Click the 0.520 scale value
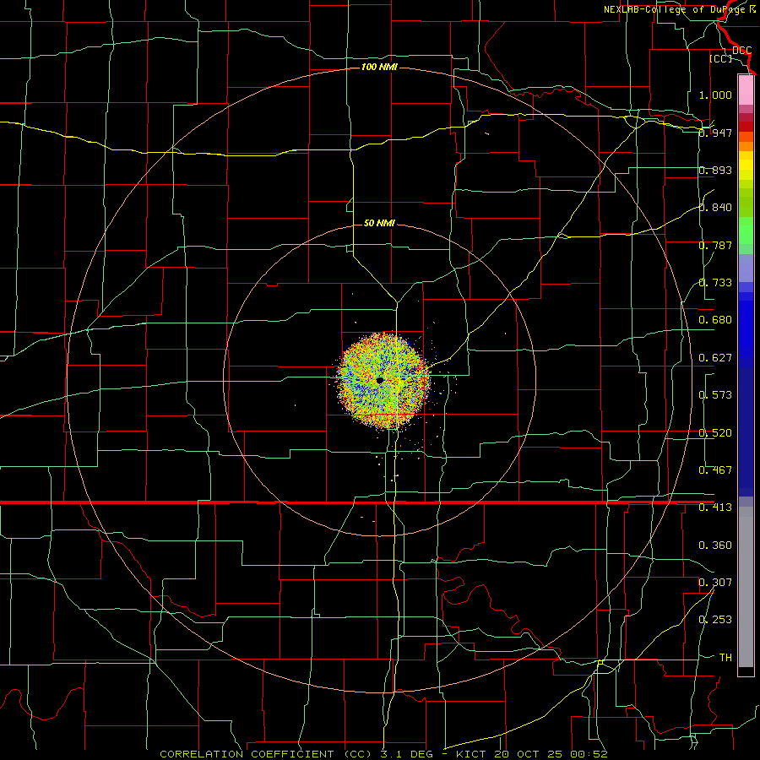The width and height of the screenshot is (760, 760). click(715, 433)
